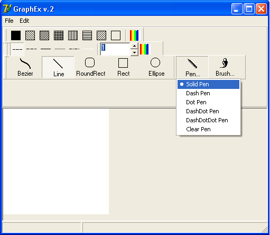
Task: Pick the vertical lines brush pattern
Action: [73, 35]
